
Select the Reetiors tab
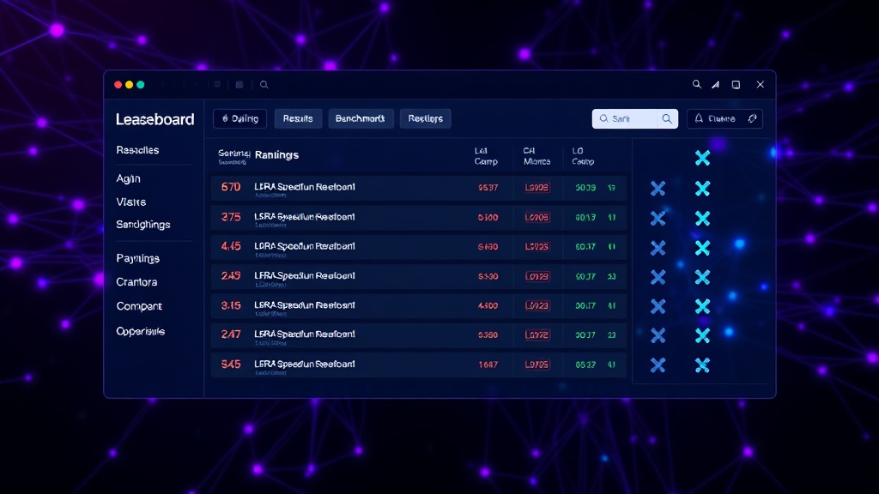[426, 118]
